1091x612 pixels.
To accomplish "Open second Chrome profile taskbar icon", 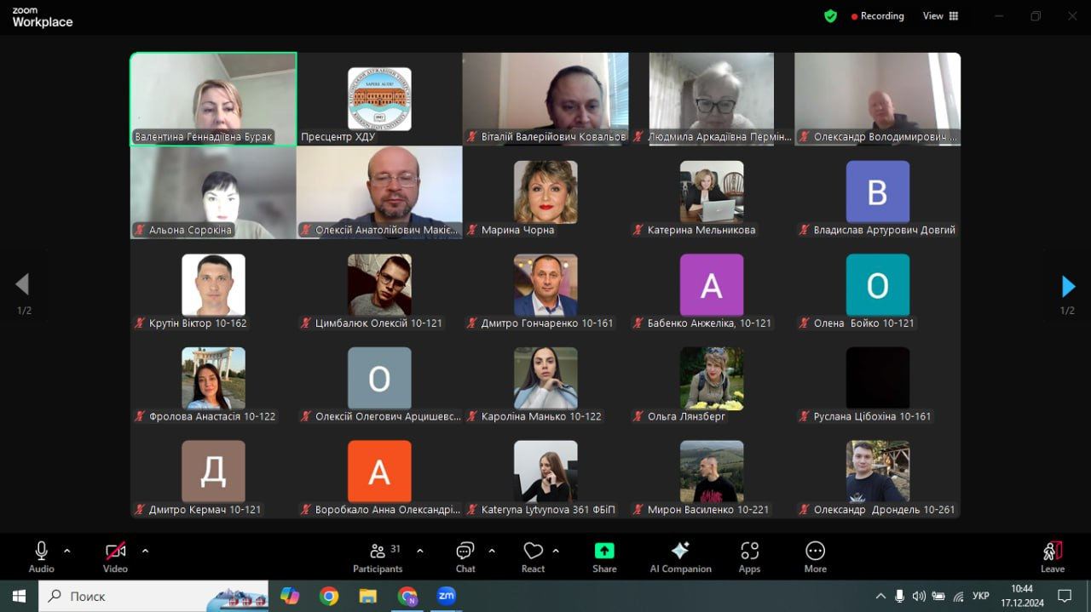I will 407,596.
